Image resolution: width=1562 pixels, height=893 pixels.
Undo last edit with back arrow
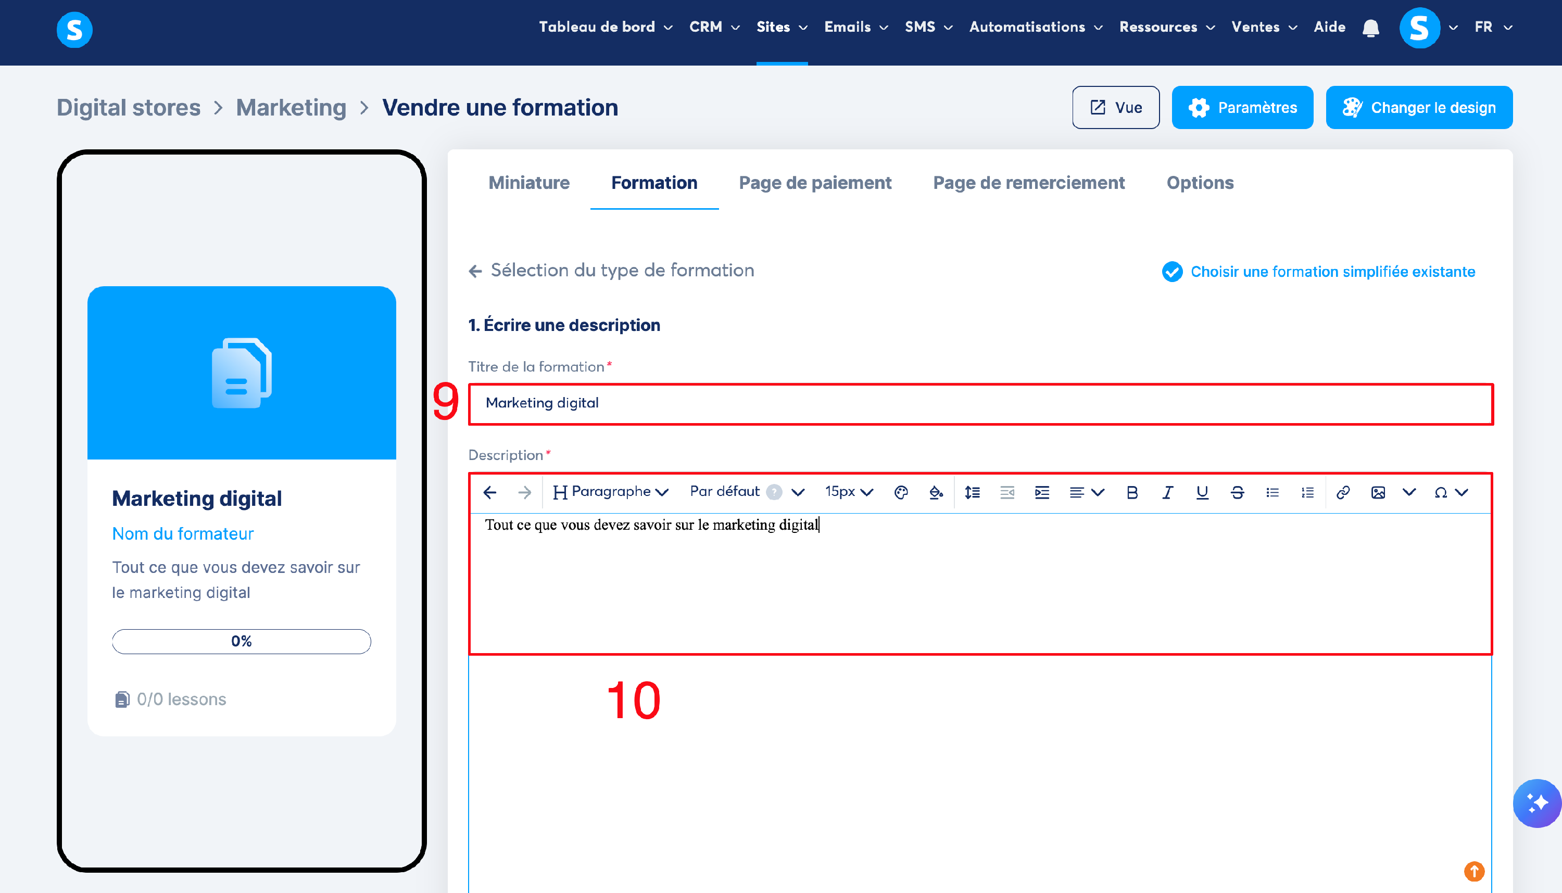click(489, 492)
